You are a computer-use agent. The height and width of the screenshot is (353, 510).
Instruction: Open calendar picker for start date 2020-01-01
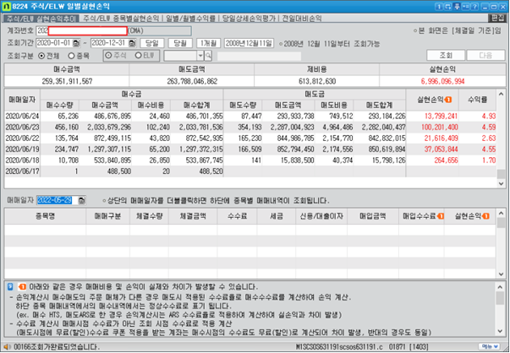click(76, 43)
